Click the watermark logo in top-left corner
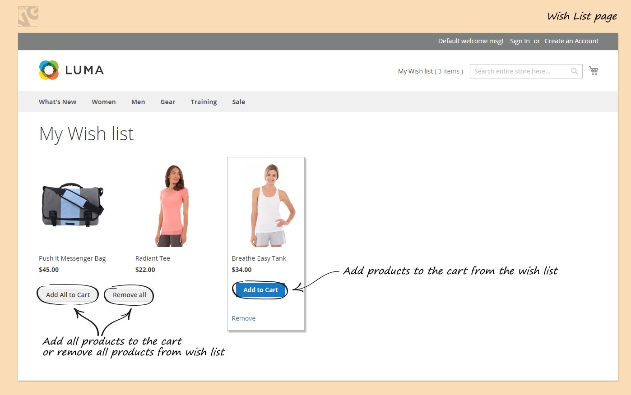Viewport: 631px width, 395px height. 28,17
